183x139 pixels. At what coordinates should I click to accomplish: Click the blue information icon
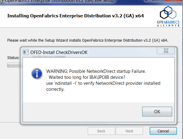pyautogui.click(x=37, y=72)
